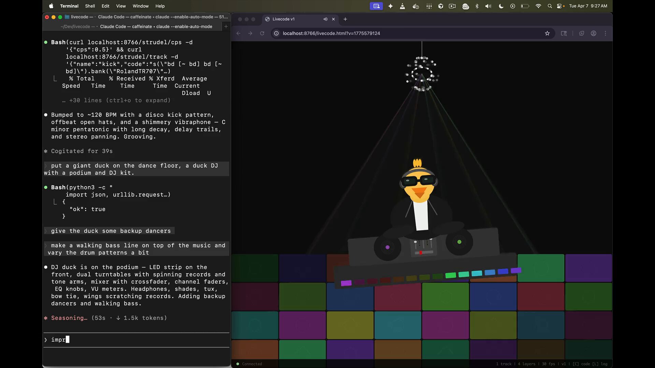Click the magenta LED at strip's left end

pos(346,283)
